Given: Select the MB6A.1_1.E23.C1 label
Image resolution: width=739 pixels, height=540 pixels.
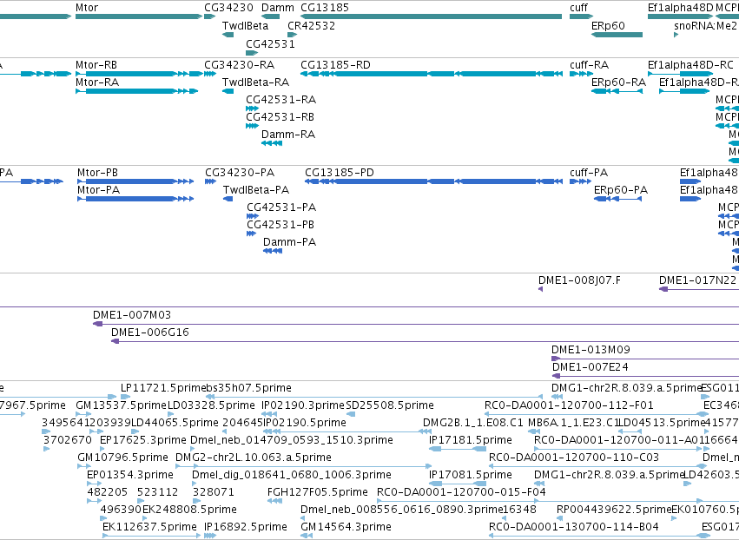Looking at the screenshot, I should 574,423.
